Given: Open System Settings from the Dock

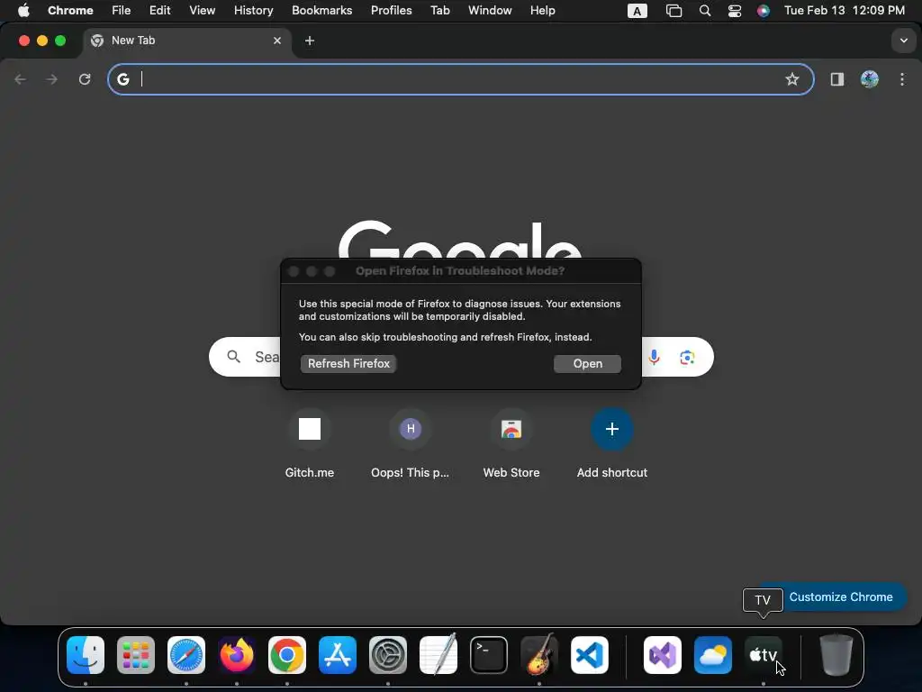Looking at the screenshot, I should point(388,655).
